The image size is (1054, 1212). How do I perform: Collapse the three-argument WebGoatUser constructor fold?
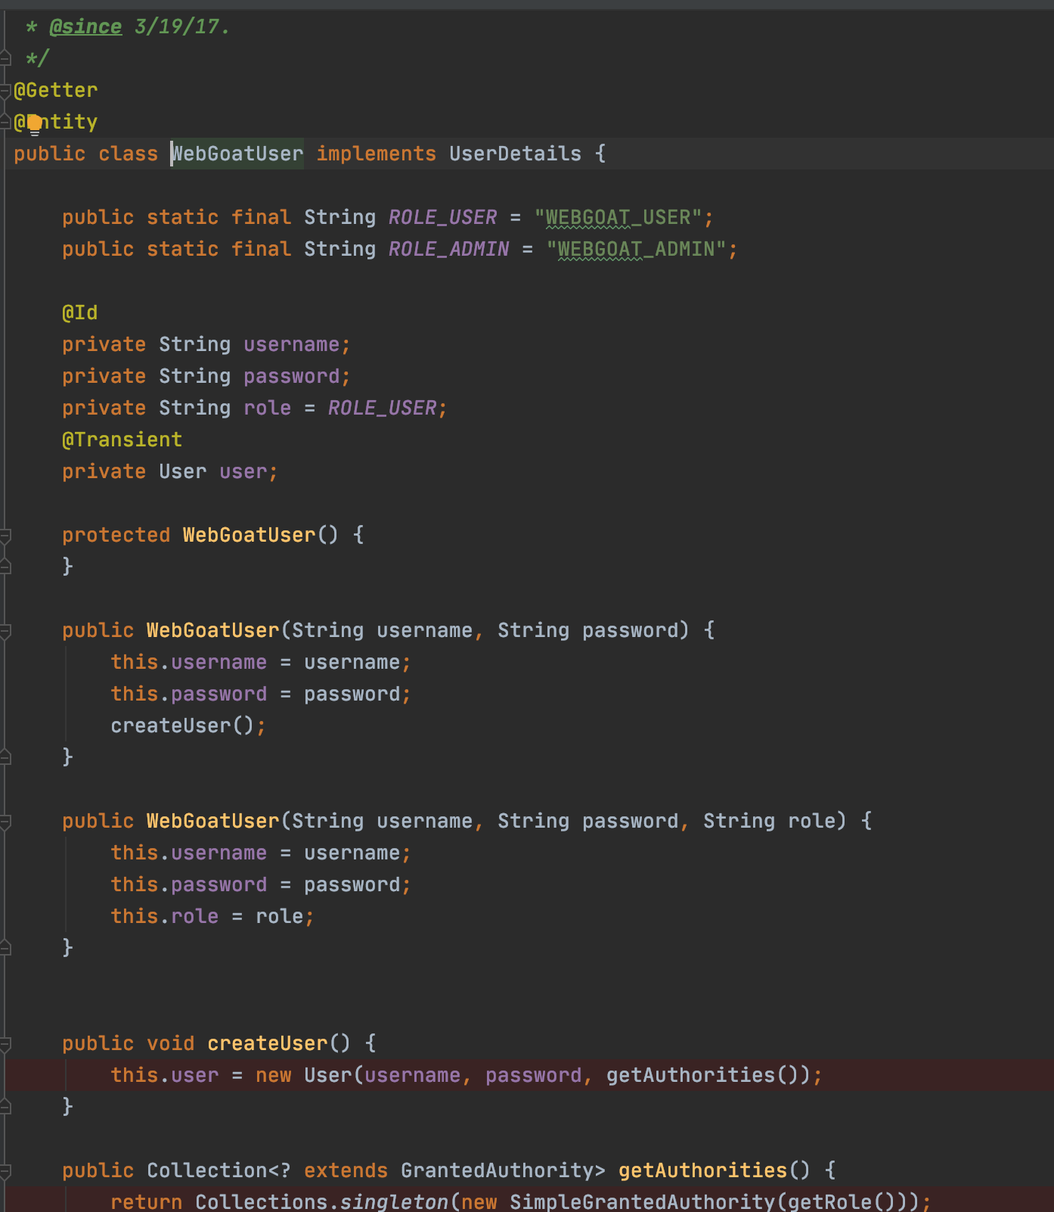coord(5,822)
